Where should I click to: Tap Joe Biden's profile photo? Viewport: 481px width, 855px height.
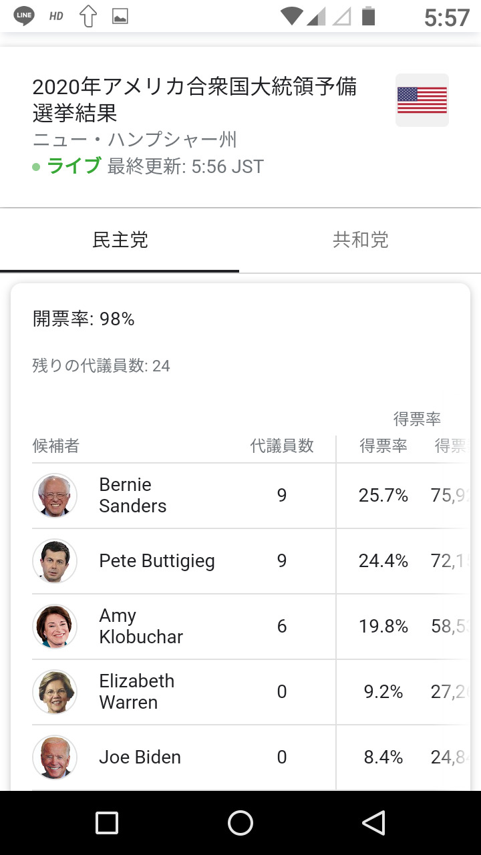click(x=55, y=757)
